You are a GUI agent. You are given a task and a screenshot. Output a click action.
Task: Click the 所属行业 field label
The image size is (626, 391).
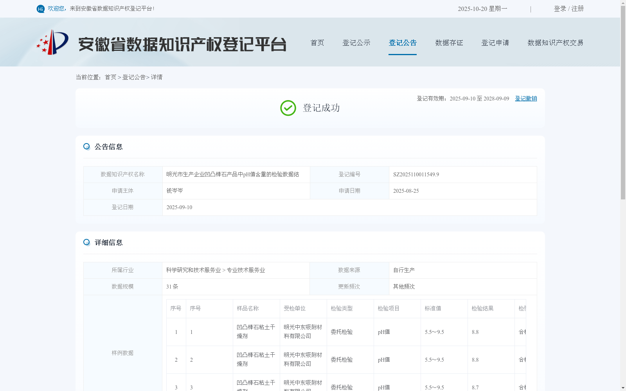[122, 270]
